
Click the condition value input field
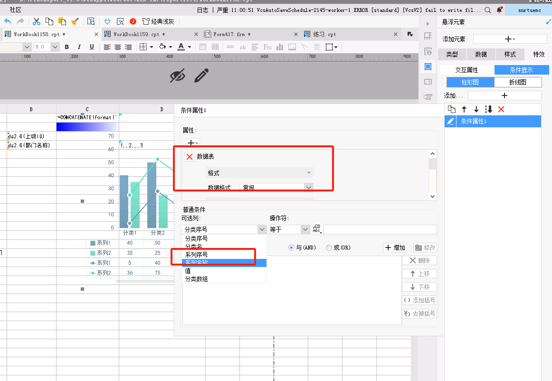coord(380,229)
